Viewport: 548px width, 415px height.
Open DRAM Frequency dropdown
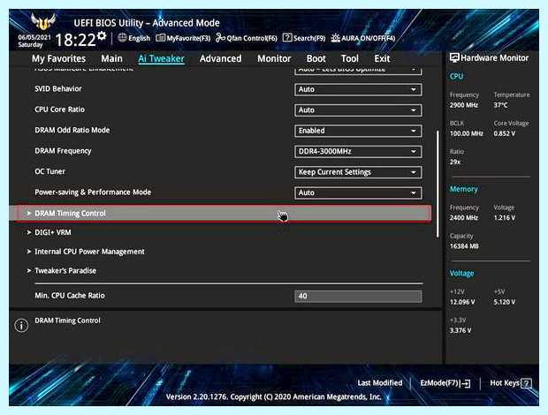pos(358,152)
